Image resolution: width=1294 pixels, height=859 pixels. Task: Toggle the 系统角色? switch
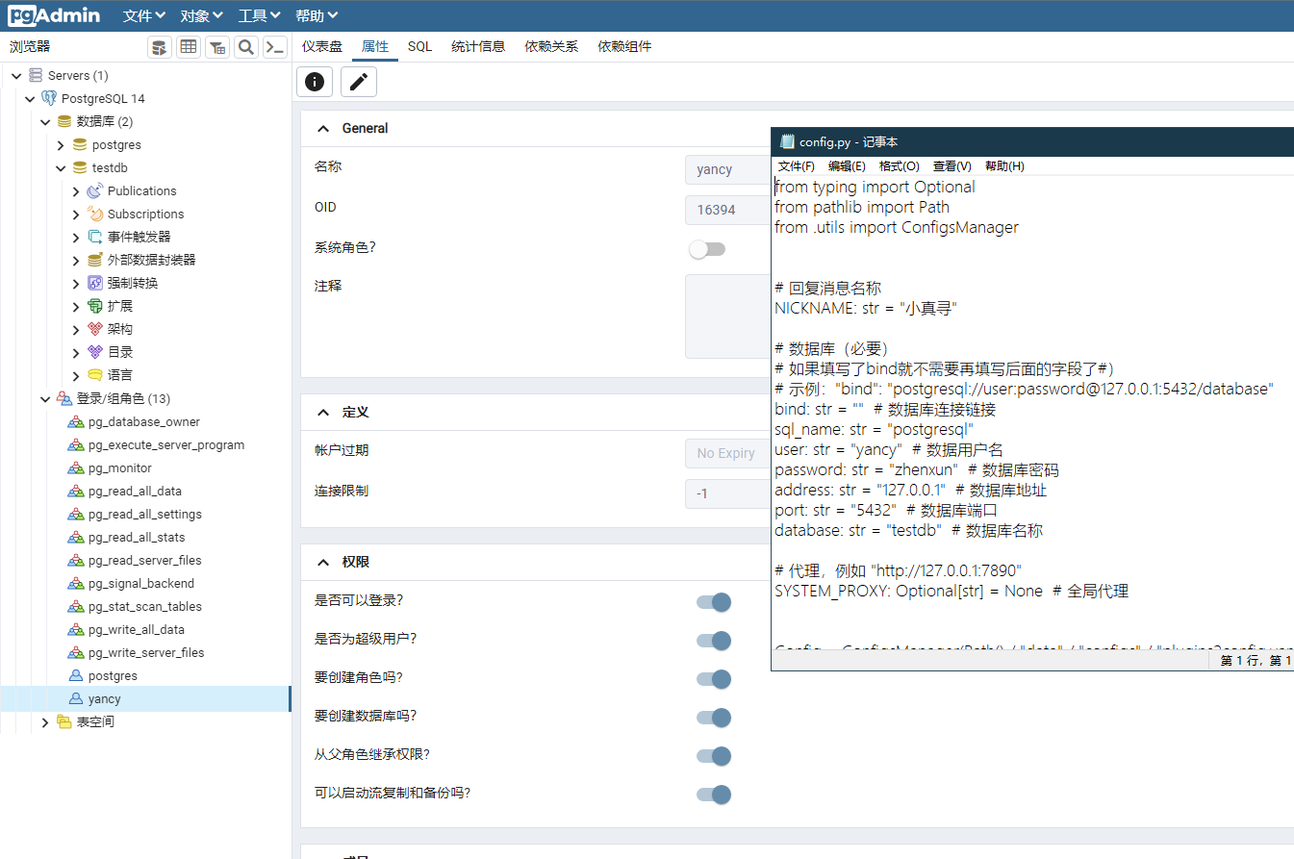707,249
